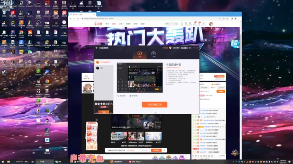Viewport: 293px width, 164px height.
Task: Click the 伴侣支持OBS banner in dialog
Action: pos(104,107)
